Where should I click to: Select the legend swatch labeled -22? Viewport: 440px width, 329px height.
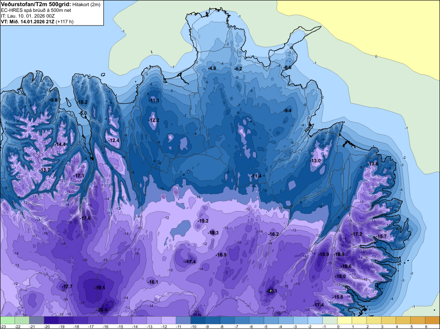point(22,320)
